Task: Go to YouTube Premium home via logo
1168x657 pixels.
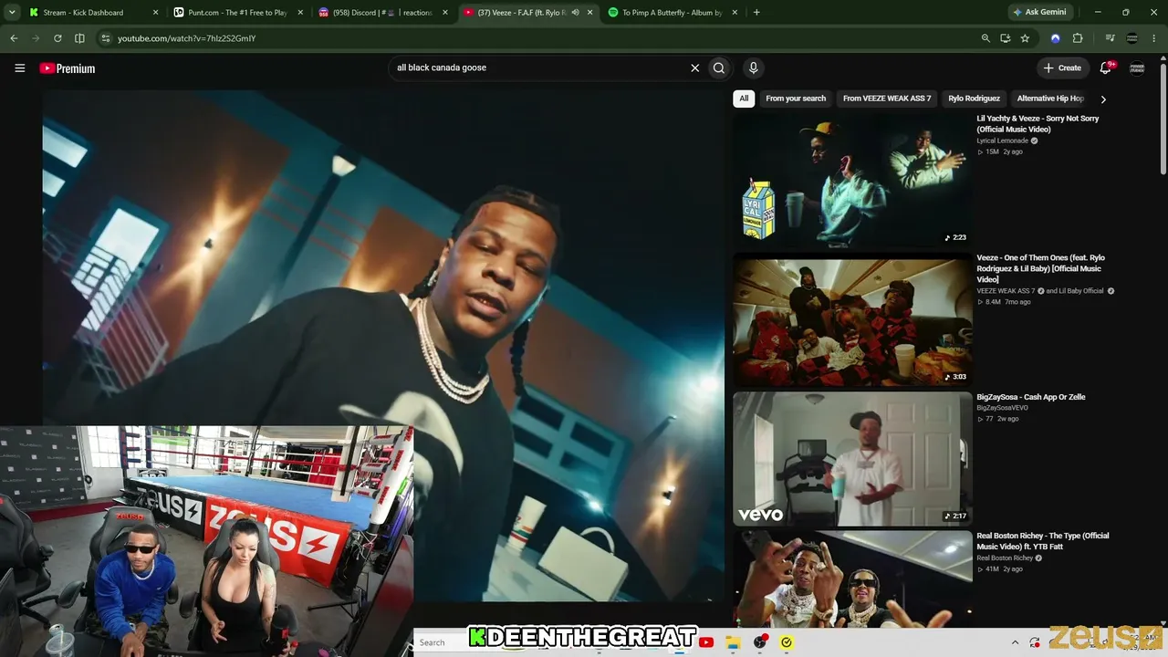Action: pyautogui.click(x=67, y=68)
